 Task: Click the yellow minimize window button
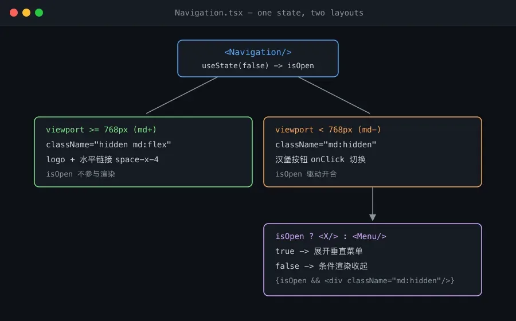(26, 13)
